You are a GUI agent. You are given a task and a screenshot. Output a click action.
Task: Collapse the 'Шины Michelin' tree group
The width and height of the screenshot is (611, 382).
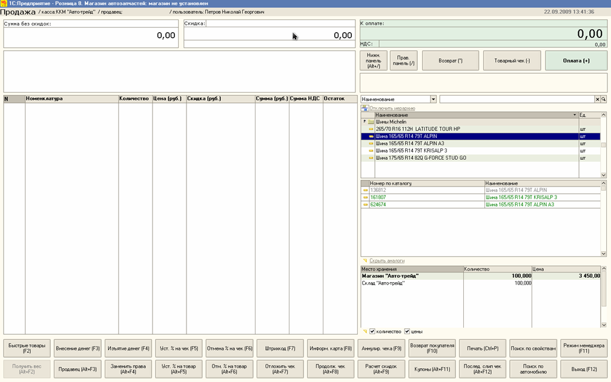coord(365,122)
